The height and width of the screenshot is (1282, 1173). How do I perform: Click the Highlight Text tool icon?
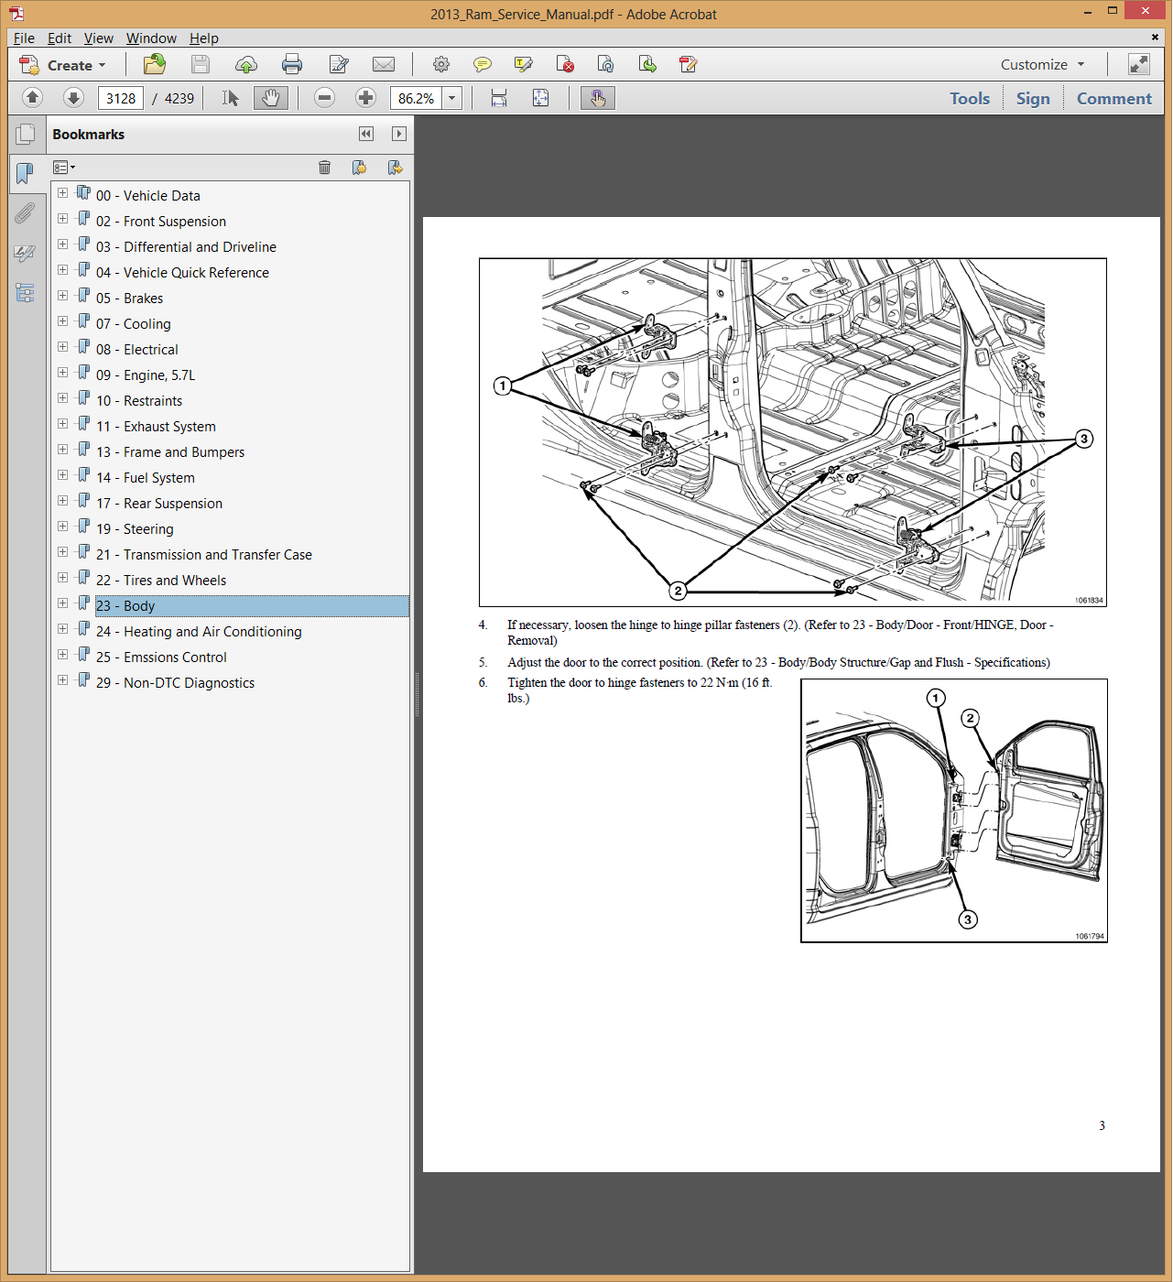pos(524,64)
